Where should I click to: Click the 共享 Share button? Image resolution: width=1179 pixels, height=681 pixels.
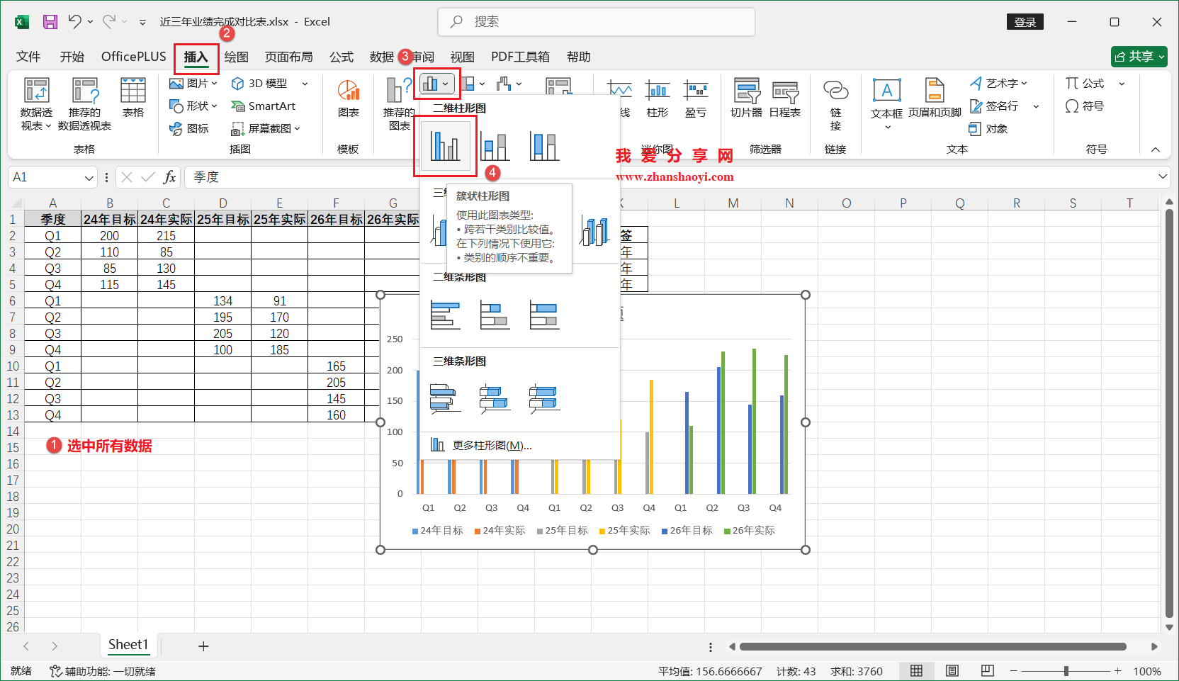point(1139,57)
